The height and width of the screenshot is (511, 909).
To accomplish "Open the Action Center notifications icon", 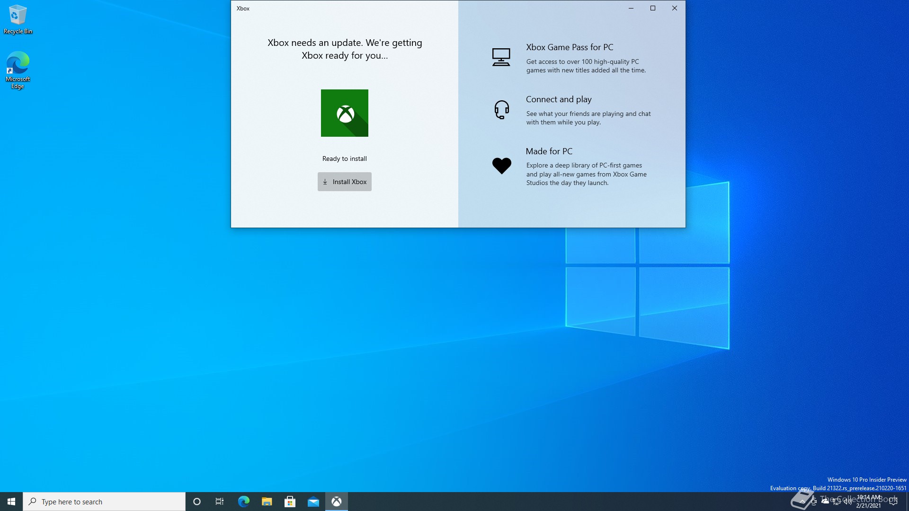I will click(x=893, y=502).
